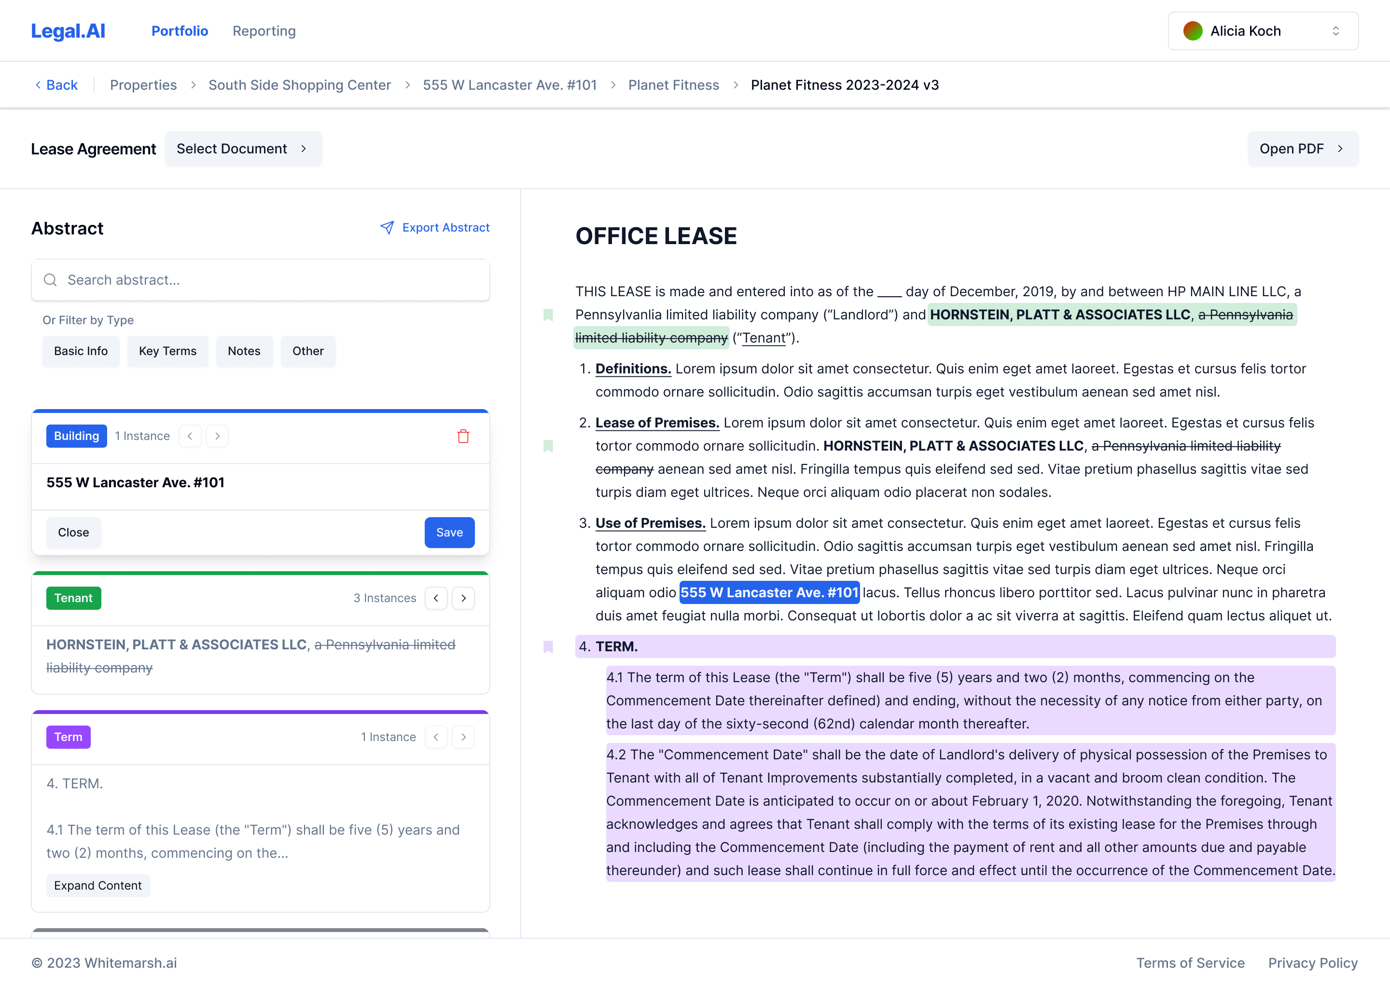Click blue-highlighted 555 W Lancaster Ave. #101 in document
Image resolution: width=1390 pixels, height=988 pixels.
coord(769,592)
